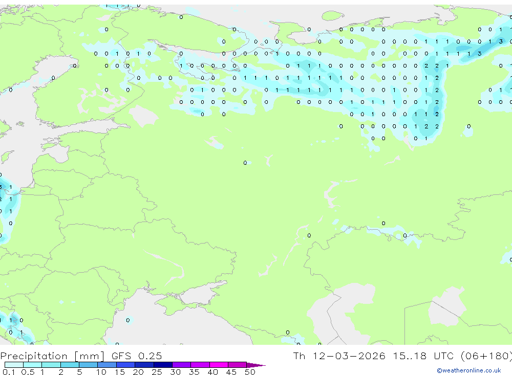Pick the 45–50 mm legend swatch
Screen dimensions: 512x375
click(x=238, y=365)
